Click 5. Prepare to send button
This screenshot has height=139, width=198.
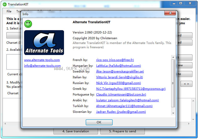(122, 131)
